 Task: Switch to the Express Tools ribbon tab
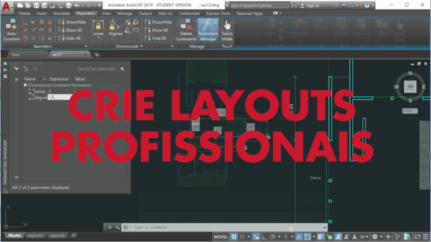(x=218, y=13)
